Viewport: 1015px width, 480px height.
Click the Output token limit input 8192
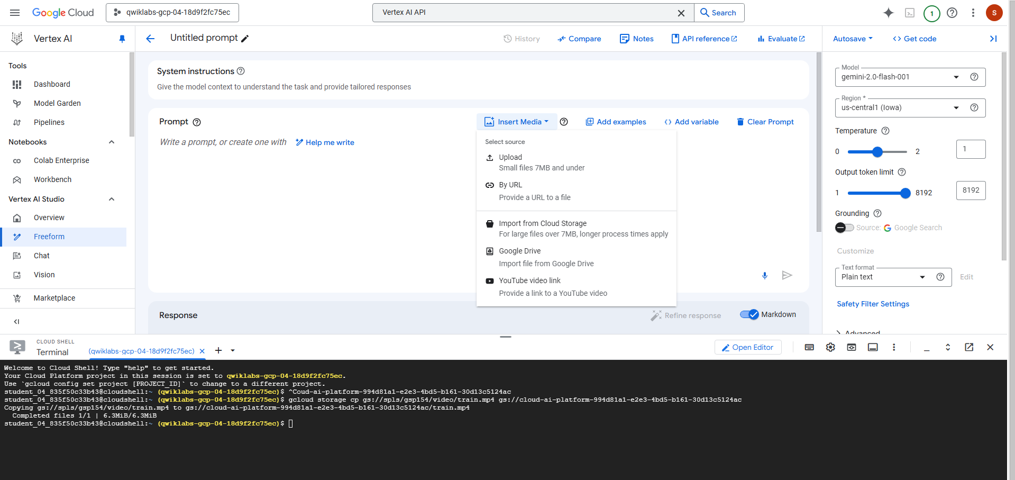[x=971, y=191]
